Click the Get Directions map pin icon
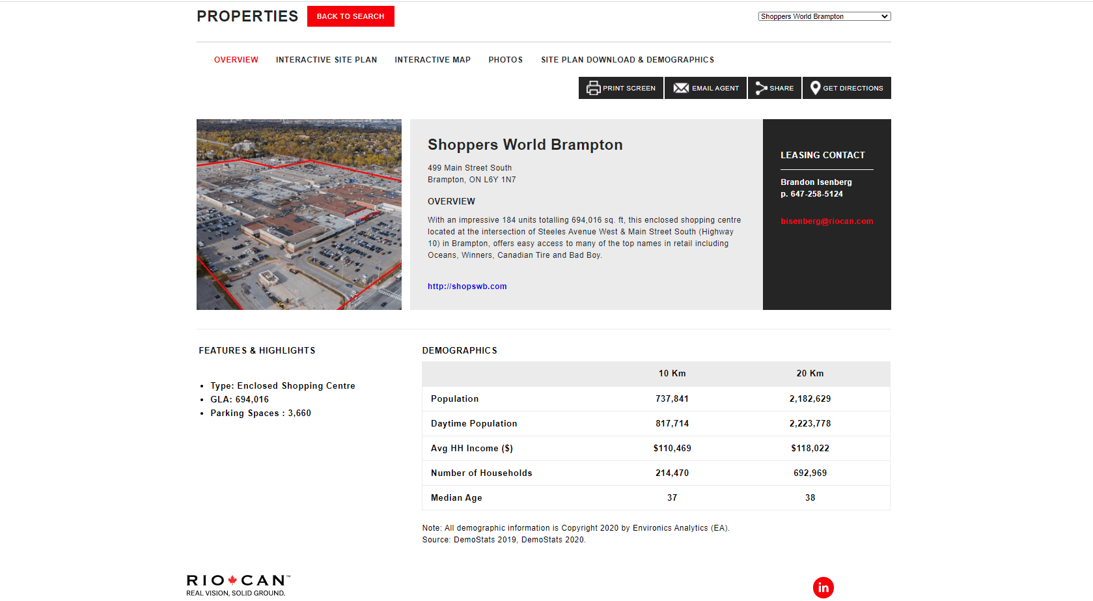Viewport: 1093px width, 601px height. tap(815, 87)
